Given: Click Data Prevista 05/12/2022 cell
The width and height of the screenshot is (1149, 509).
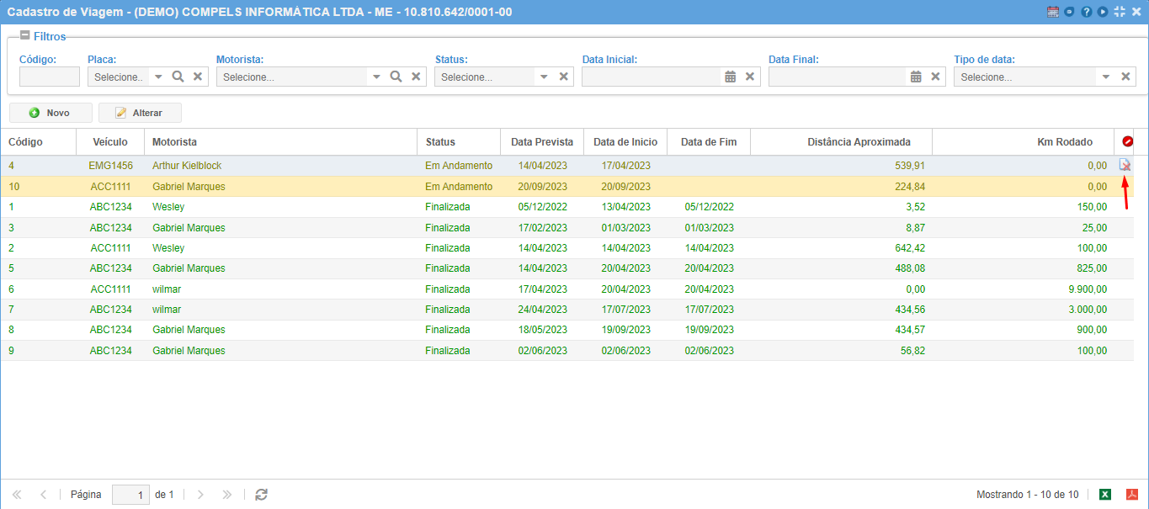Looking at the screenshot, I should pyautogui.click(x=542, y=207).
